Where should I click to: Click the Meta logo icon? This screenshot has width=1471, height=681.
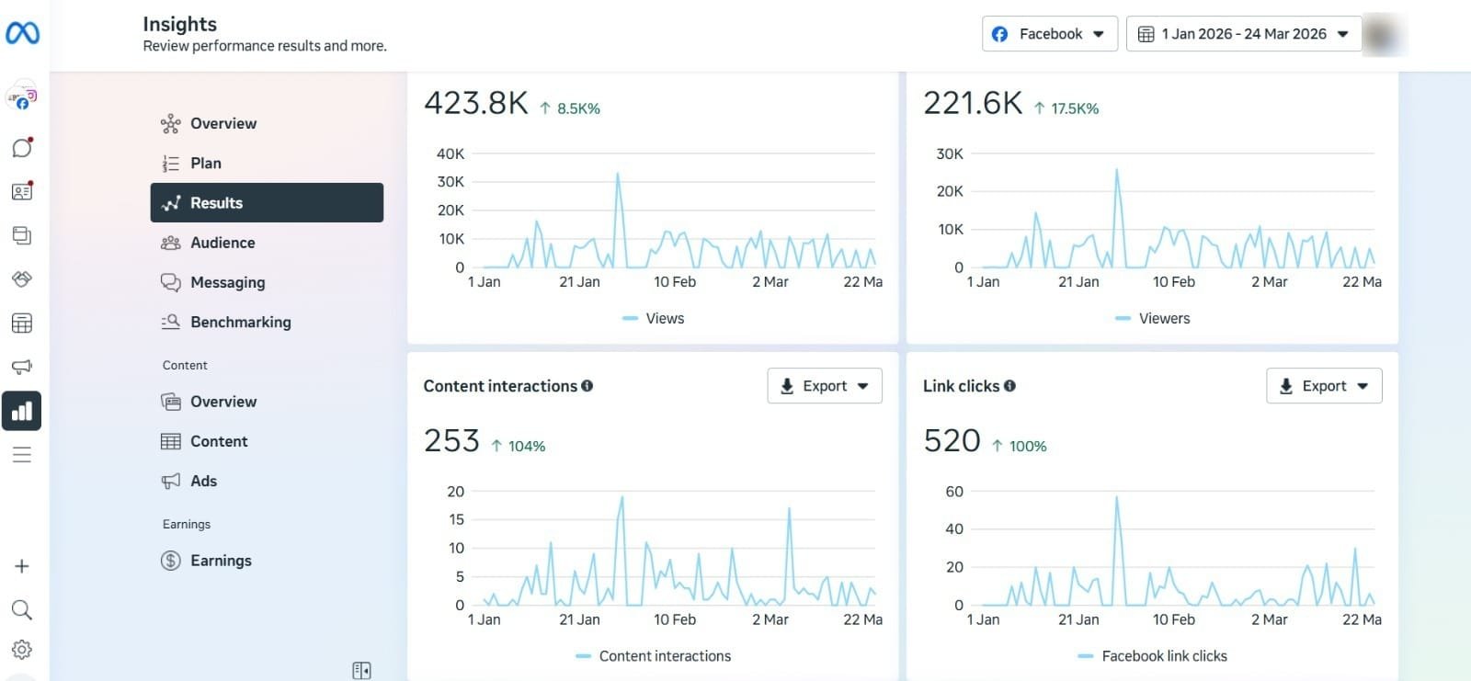tap(22, 34)
